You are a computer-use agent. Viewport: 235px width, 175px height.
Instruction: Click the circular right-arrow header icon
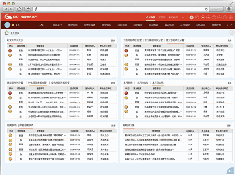[208, 18]
